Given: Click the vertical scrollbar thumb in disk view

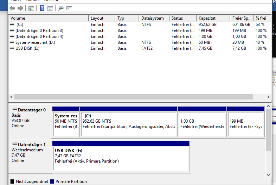Looking at the screenshot, I should (268, 130).
